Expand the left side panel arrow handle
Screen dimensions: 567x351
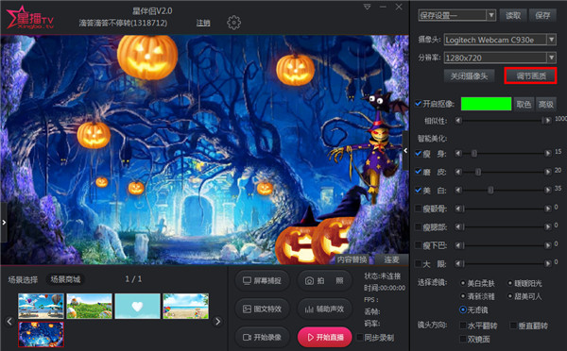tap(4, 222)
